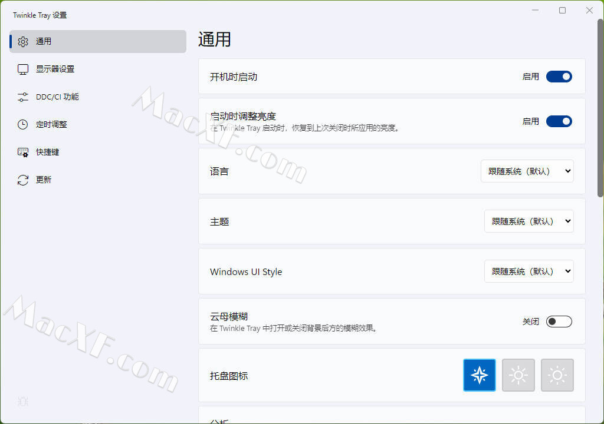This screenshot has width=604, height=424.
Task: Open 显示器设置 via its monitor icon
Action: click(x=23, y=69)
